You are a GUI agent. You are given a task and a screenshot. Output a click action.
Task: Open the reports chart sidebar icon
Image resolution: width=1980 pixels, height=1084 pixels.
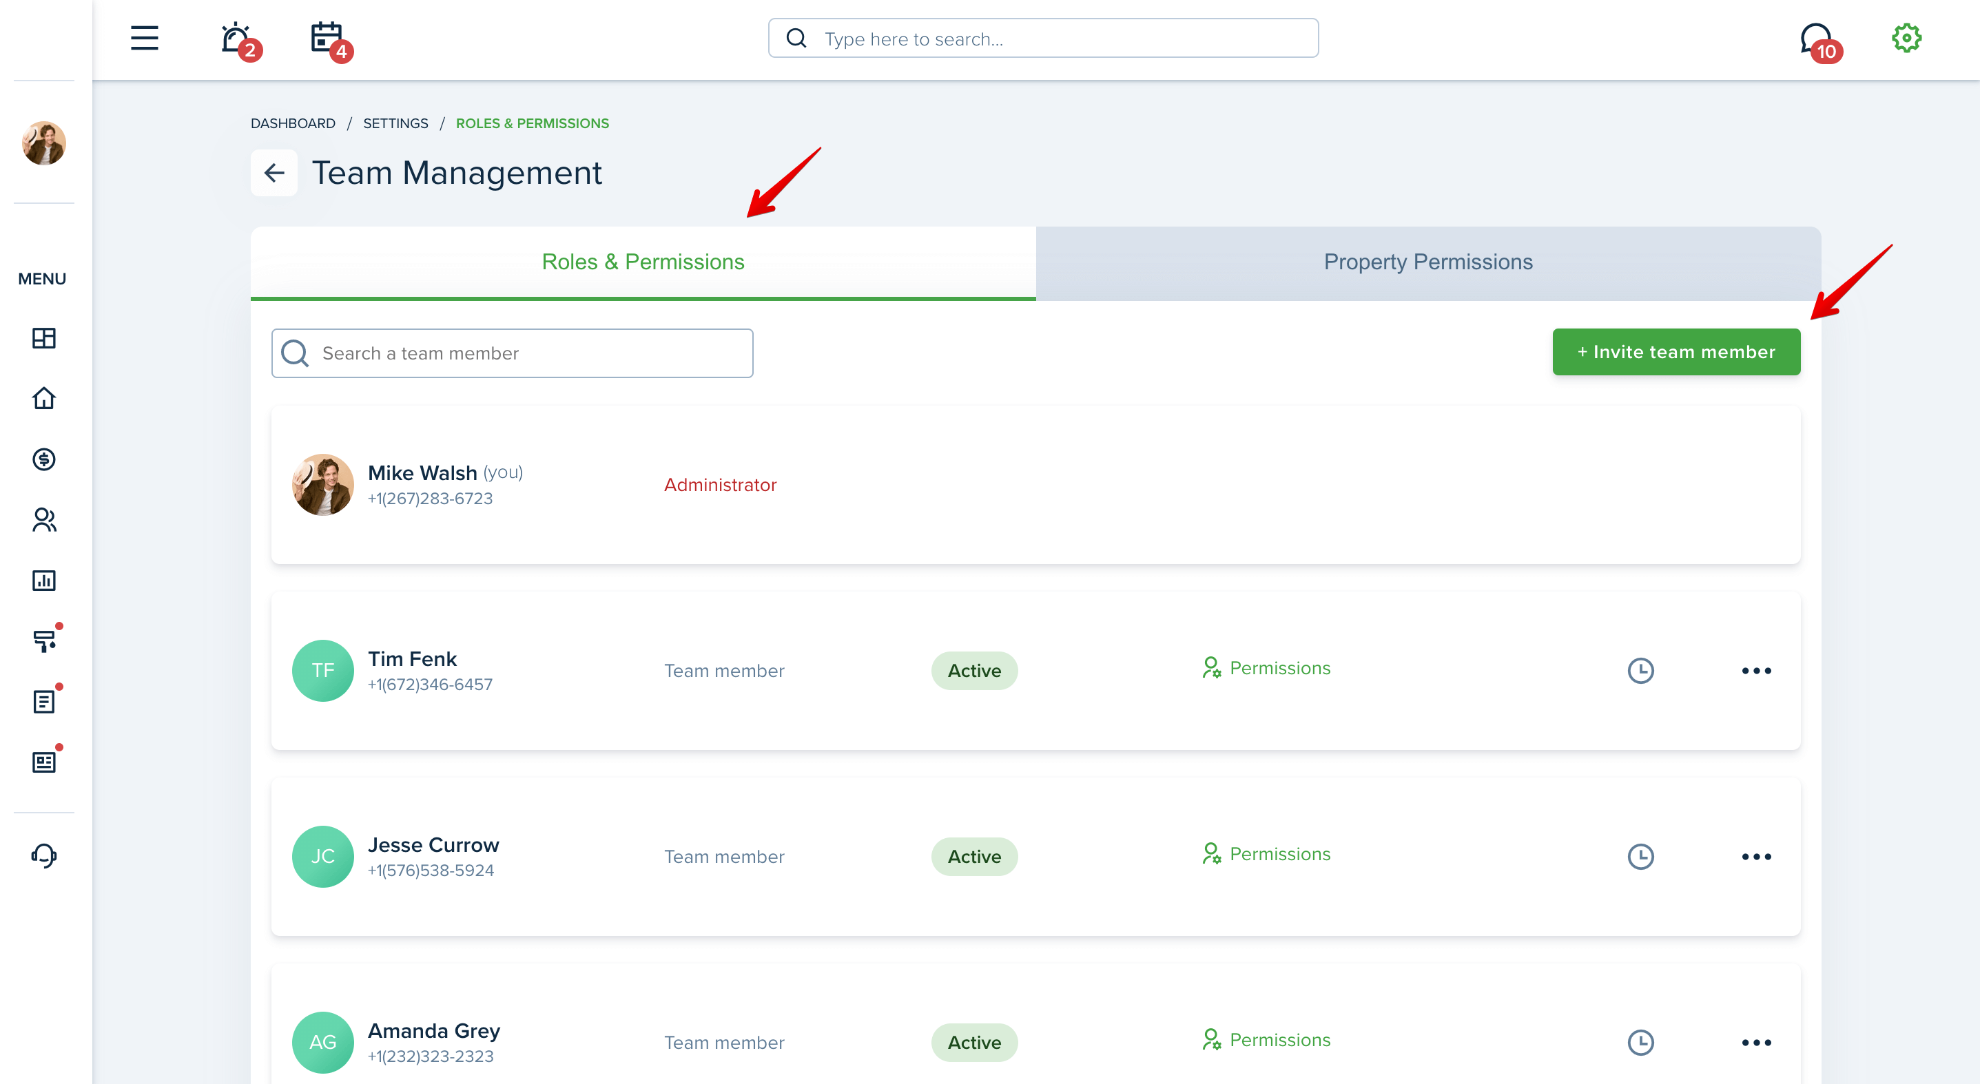coord(44,580)
